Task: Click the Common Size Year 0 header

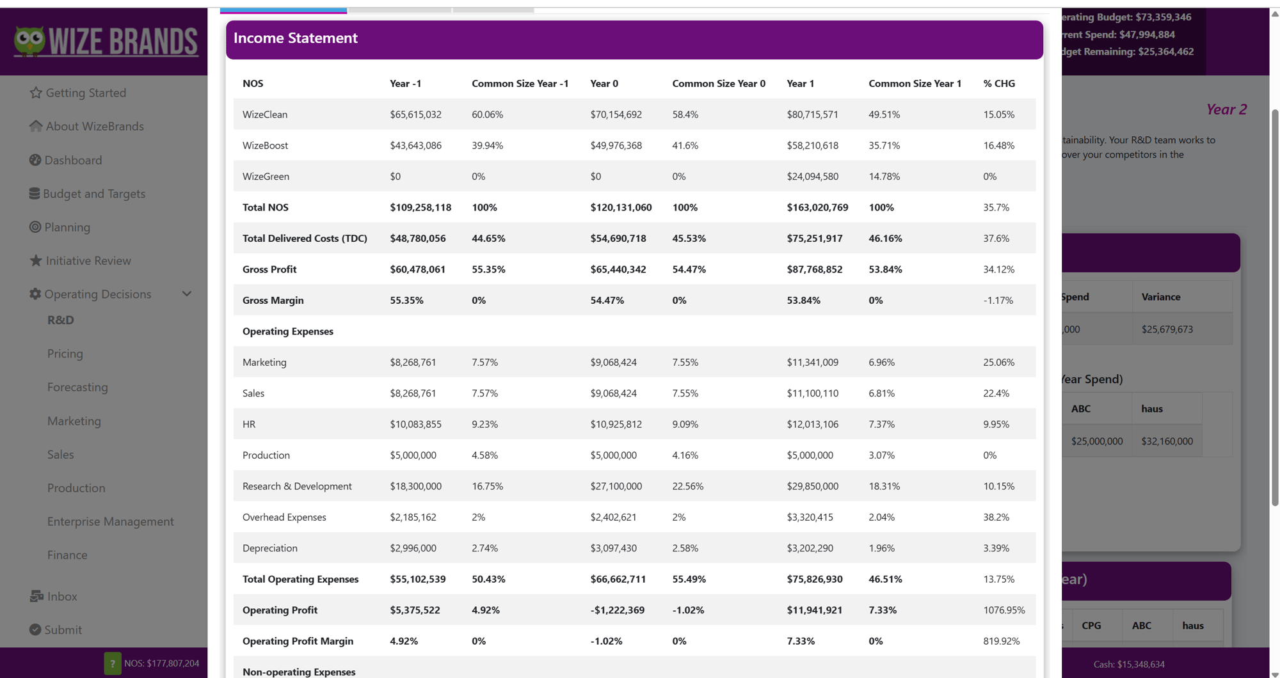Action: 719,83
